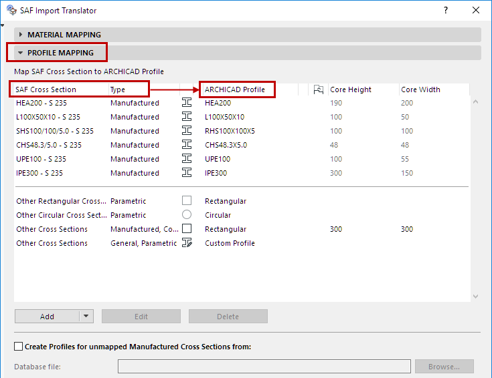Click the profile icon in the L100X50X10 row

pos(187,116)
